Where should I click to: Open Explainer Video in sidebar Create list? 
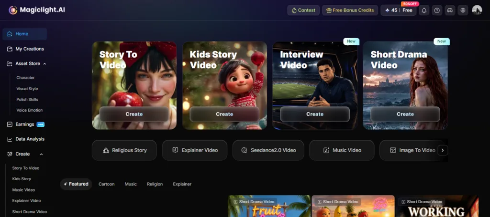pyautogui.click(x=27, y=201)
